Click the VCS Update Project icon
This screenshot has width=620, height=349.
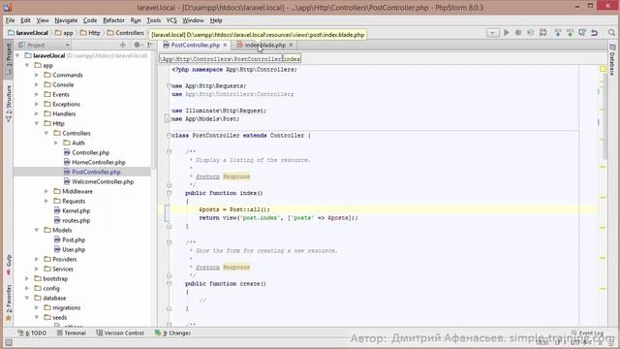[x=558, y=33]
